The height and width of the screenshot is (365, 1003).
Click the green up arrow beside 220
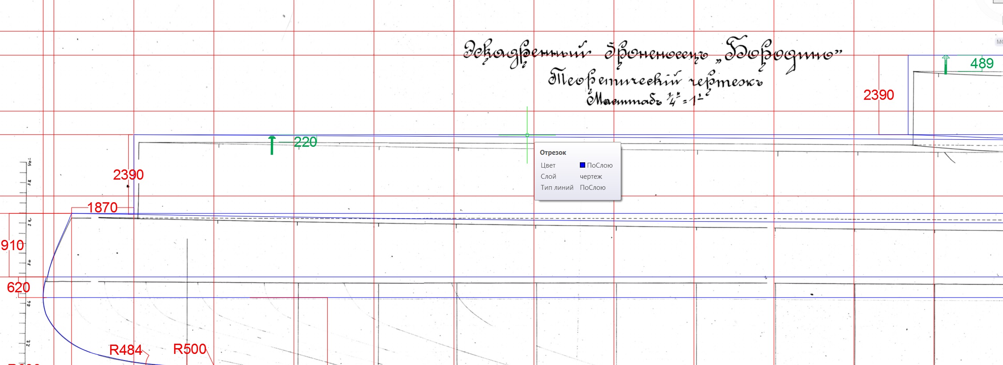272,145
